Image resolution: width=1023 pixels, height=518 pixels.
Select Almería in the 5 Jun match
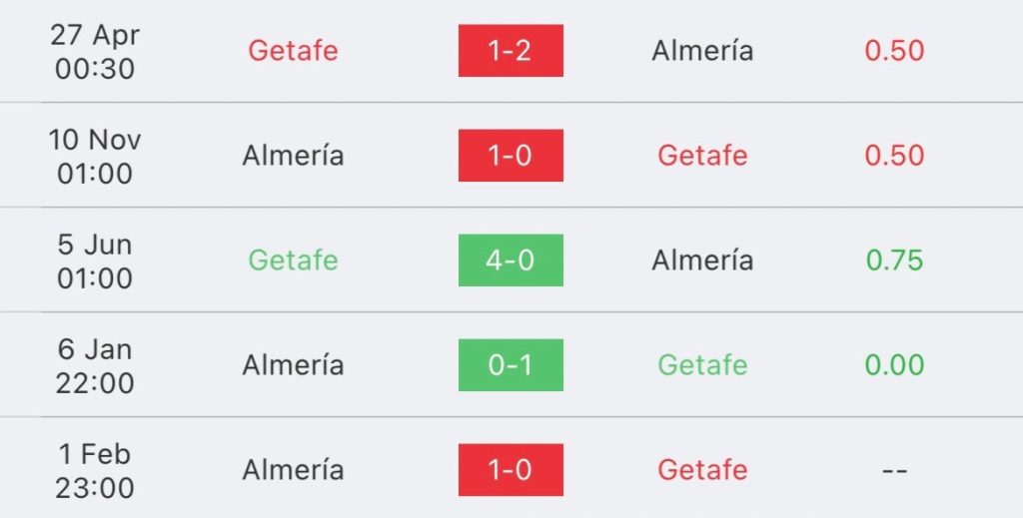coord(702,259)
